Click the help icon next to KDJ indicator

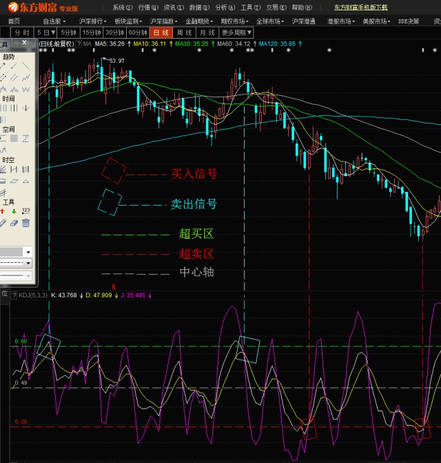pos(14,295)
